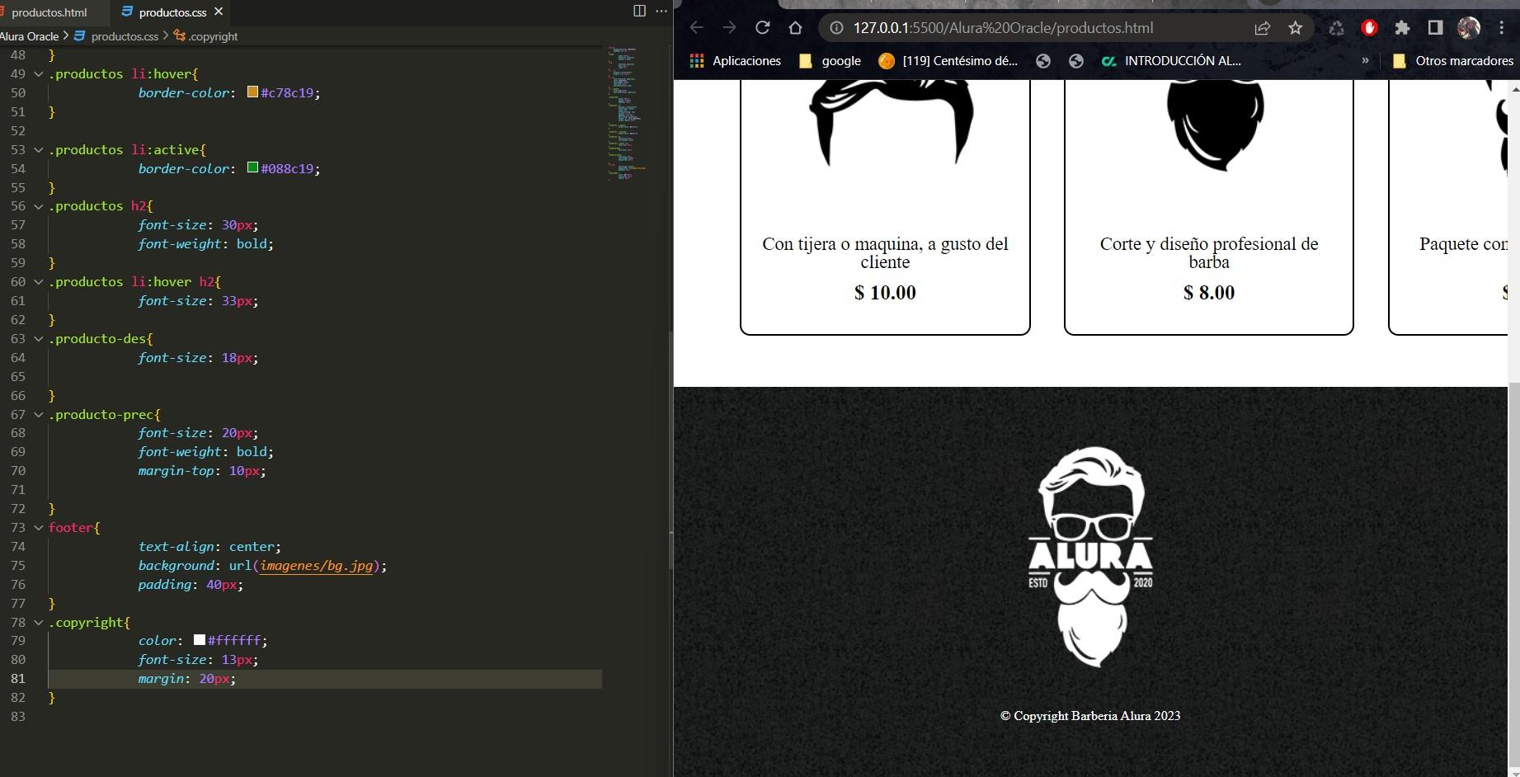Collapse the footer rule
Image resolution: width=1520 pixels, height=777 pixels.
tap(39, 528)
